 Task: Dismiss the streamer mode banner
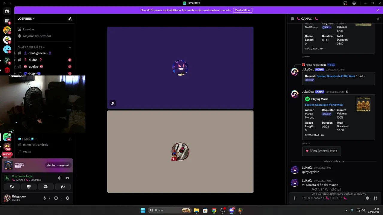pos(378,10)
